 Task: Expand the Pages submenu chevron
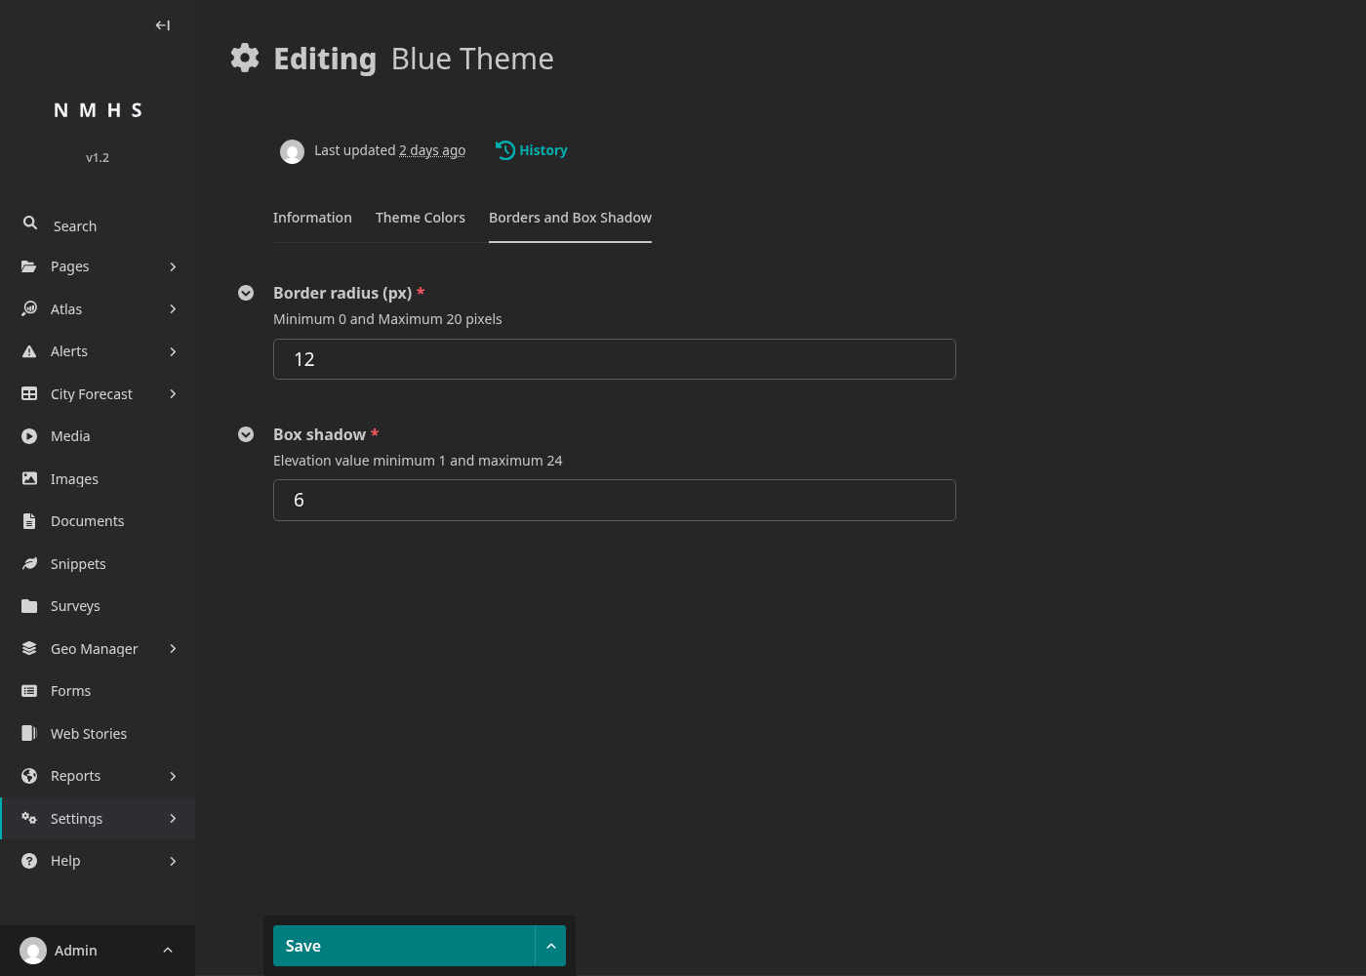(173, 266)
